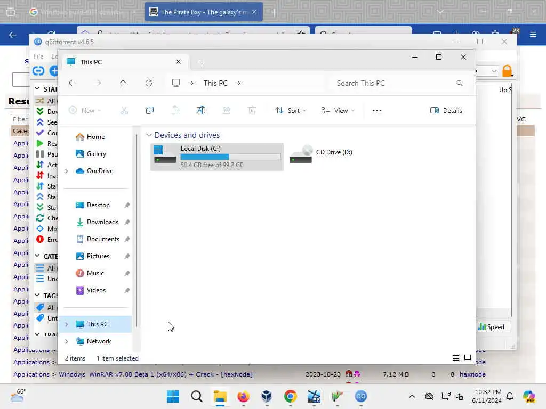Open qBittorrent from the taskbar

pos(361,396)
